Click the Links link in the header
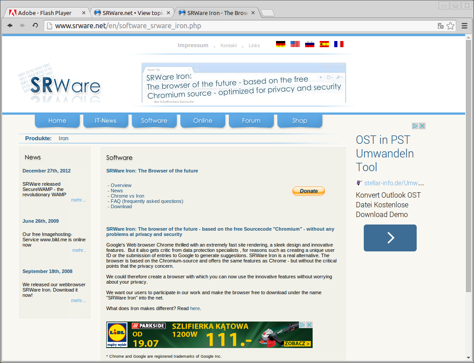 point(254,46)
